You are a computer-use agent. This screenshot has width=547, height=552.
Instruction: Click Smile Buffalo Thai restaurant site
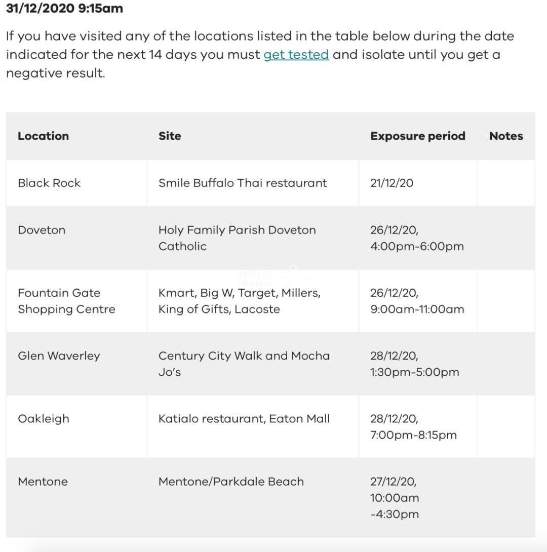tap(243, 183)
